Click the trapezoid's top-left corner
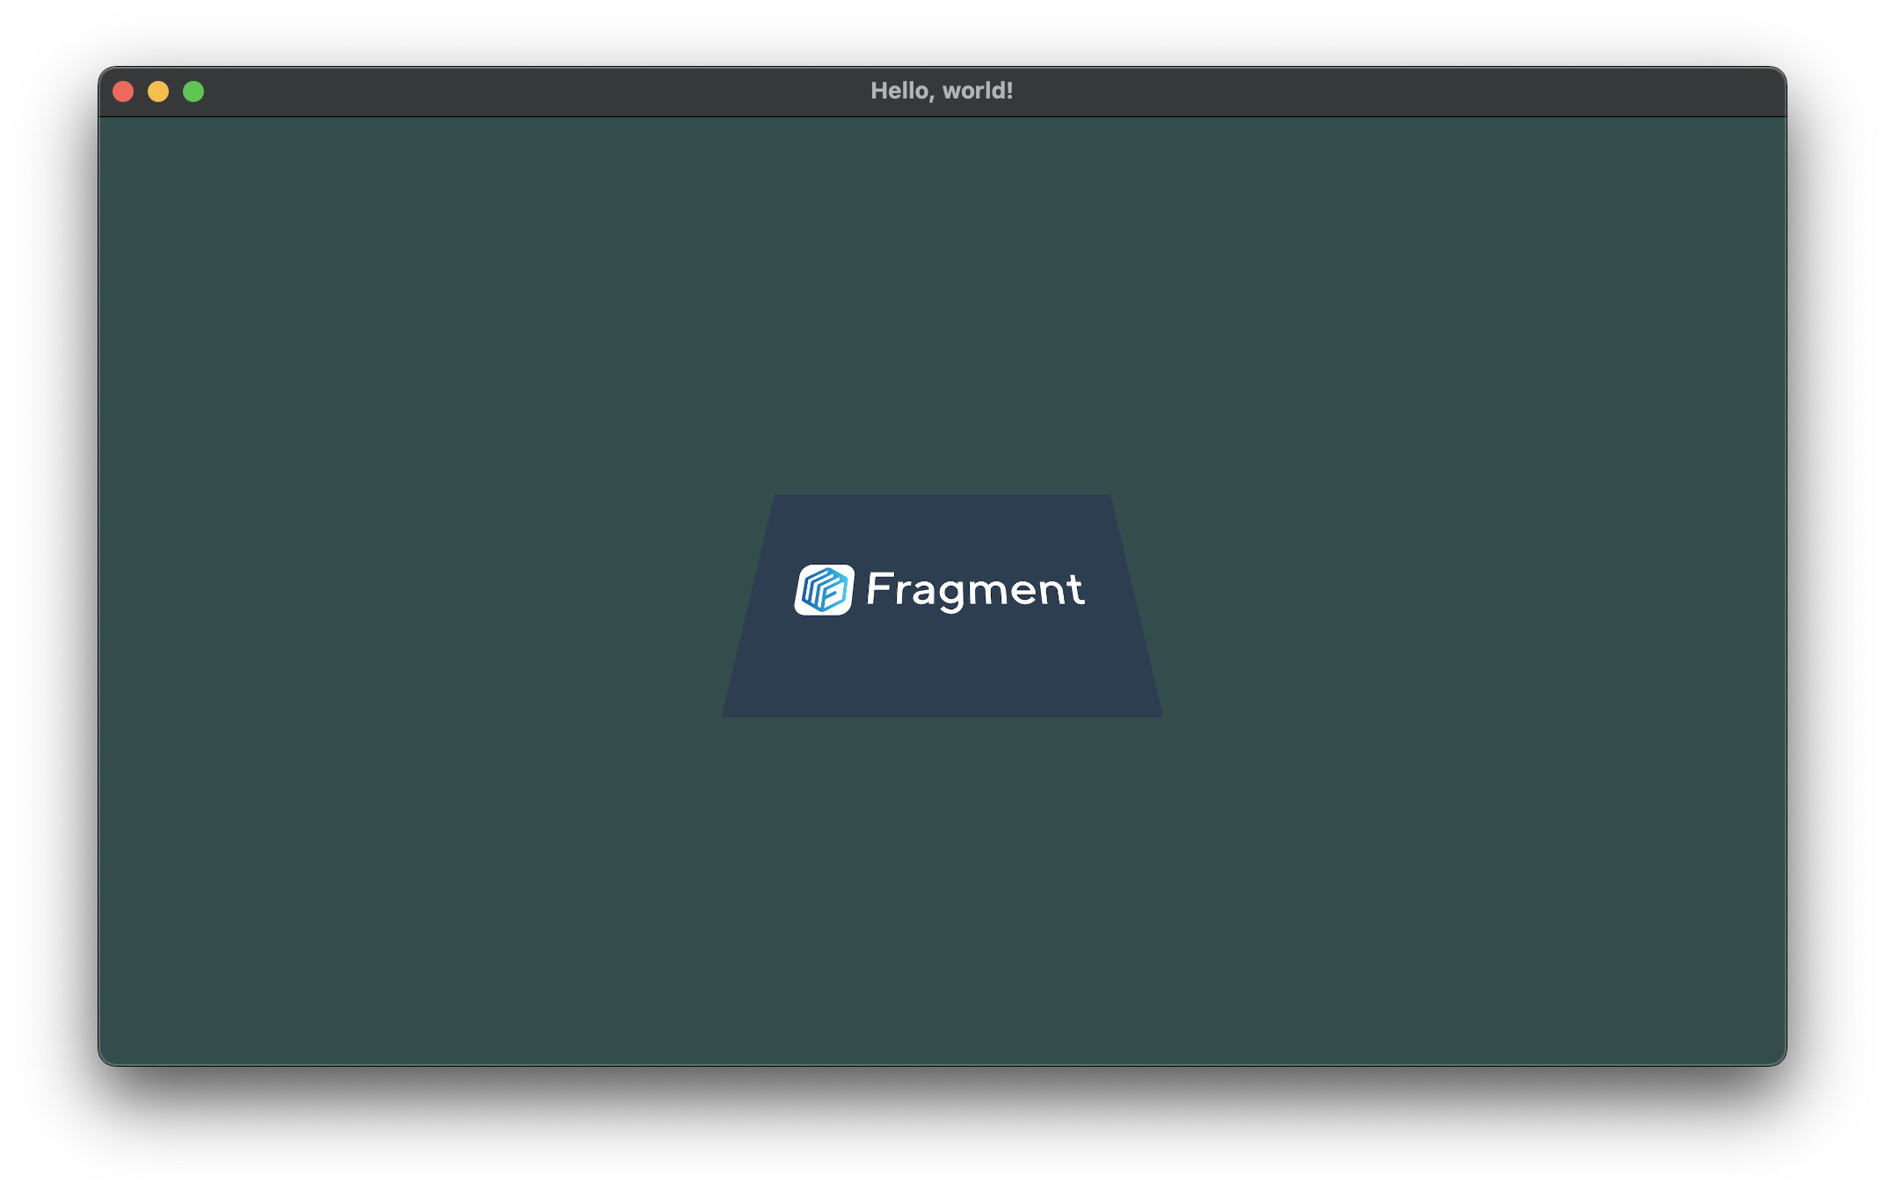 (x=777, y=499)
